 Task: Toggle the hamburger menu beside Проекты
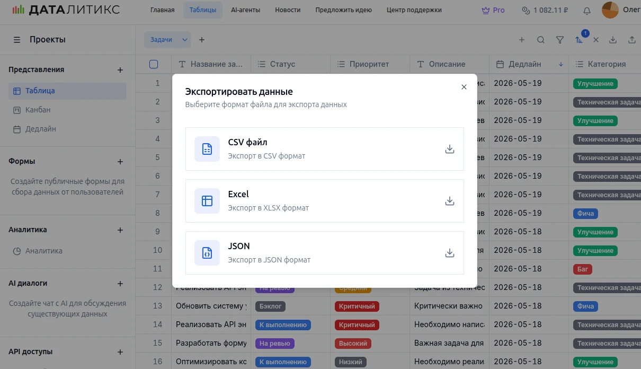tap(17, 40)
